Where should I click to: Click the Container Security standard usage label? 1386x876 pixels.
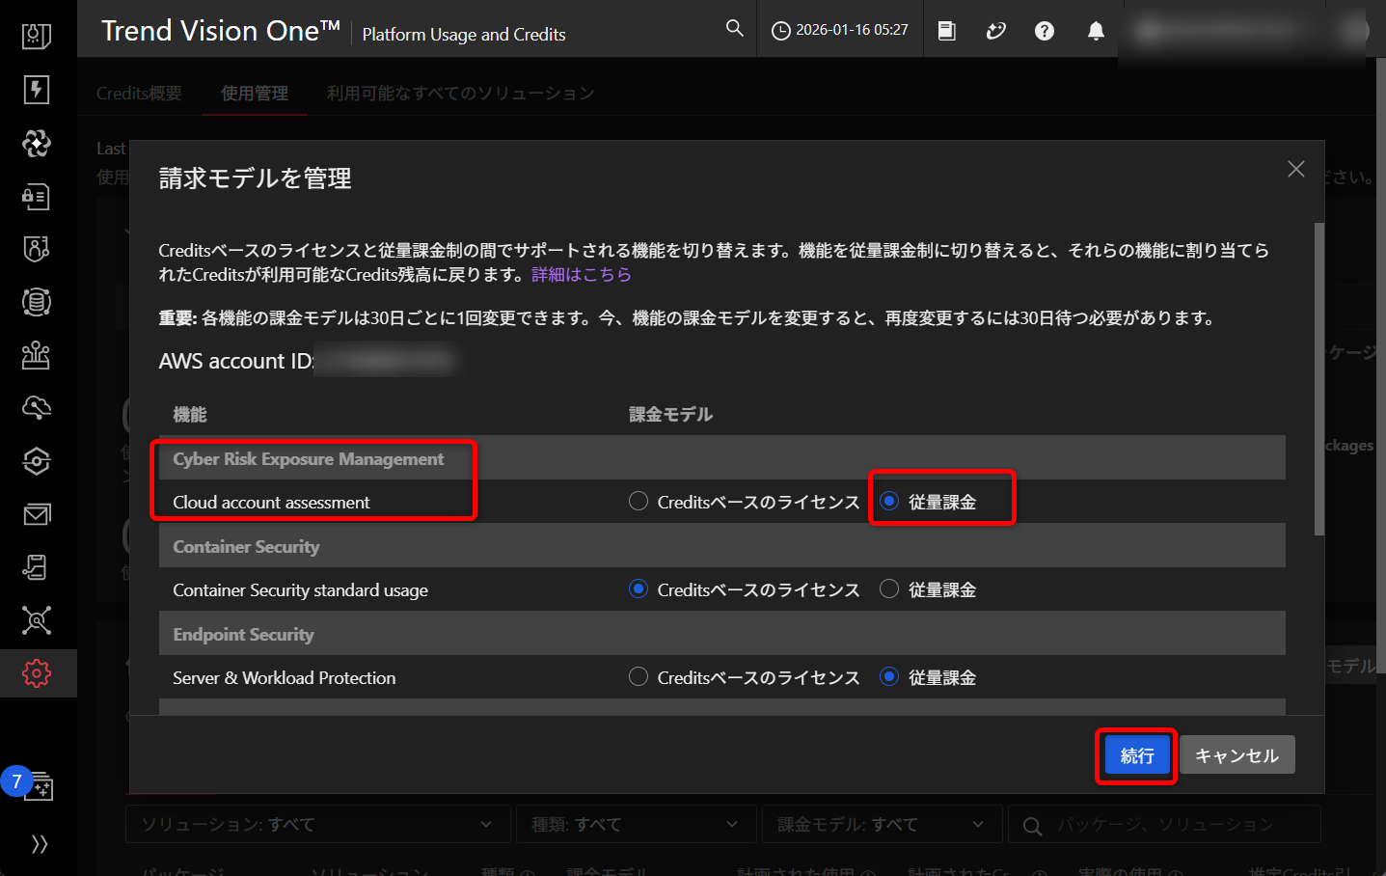pyautogui.click(x=300, y=589)
